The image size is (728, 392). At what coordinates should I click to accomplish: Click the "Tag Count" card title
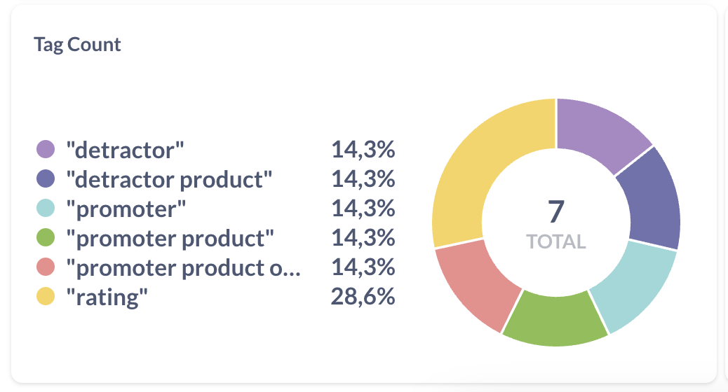78,45
